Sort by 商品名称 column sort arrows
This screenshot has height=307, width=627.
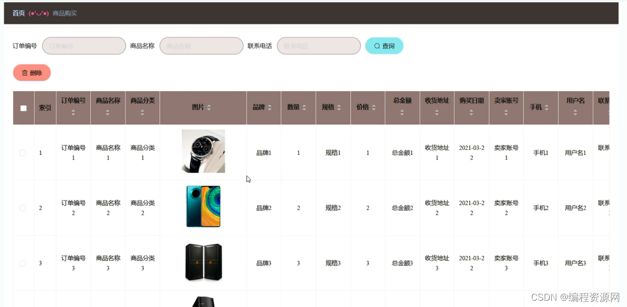pyautogui.click(x=108, y=112)
